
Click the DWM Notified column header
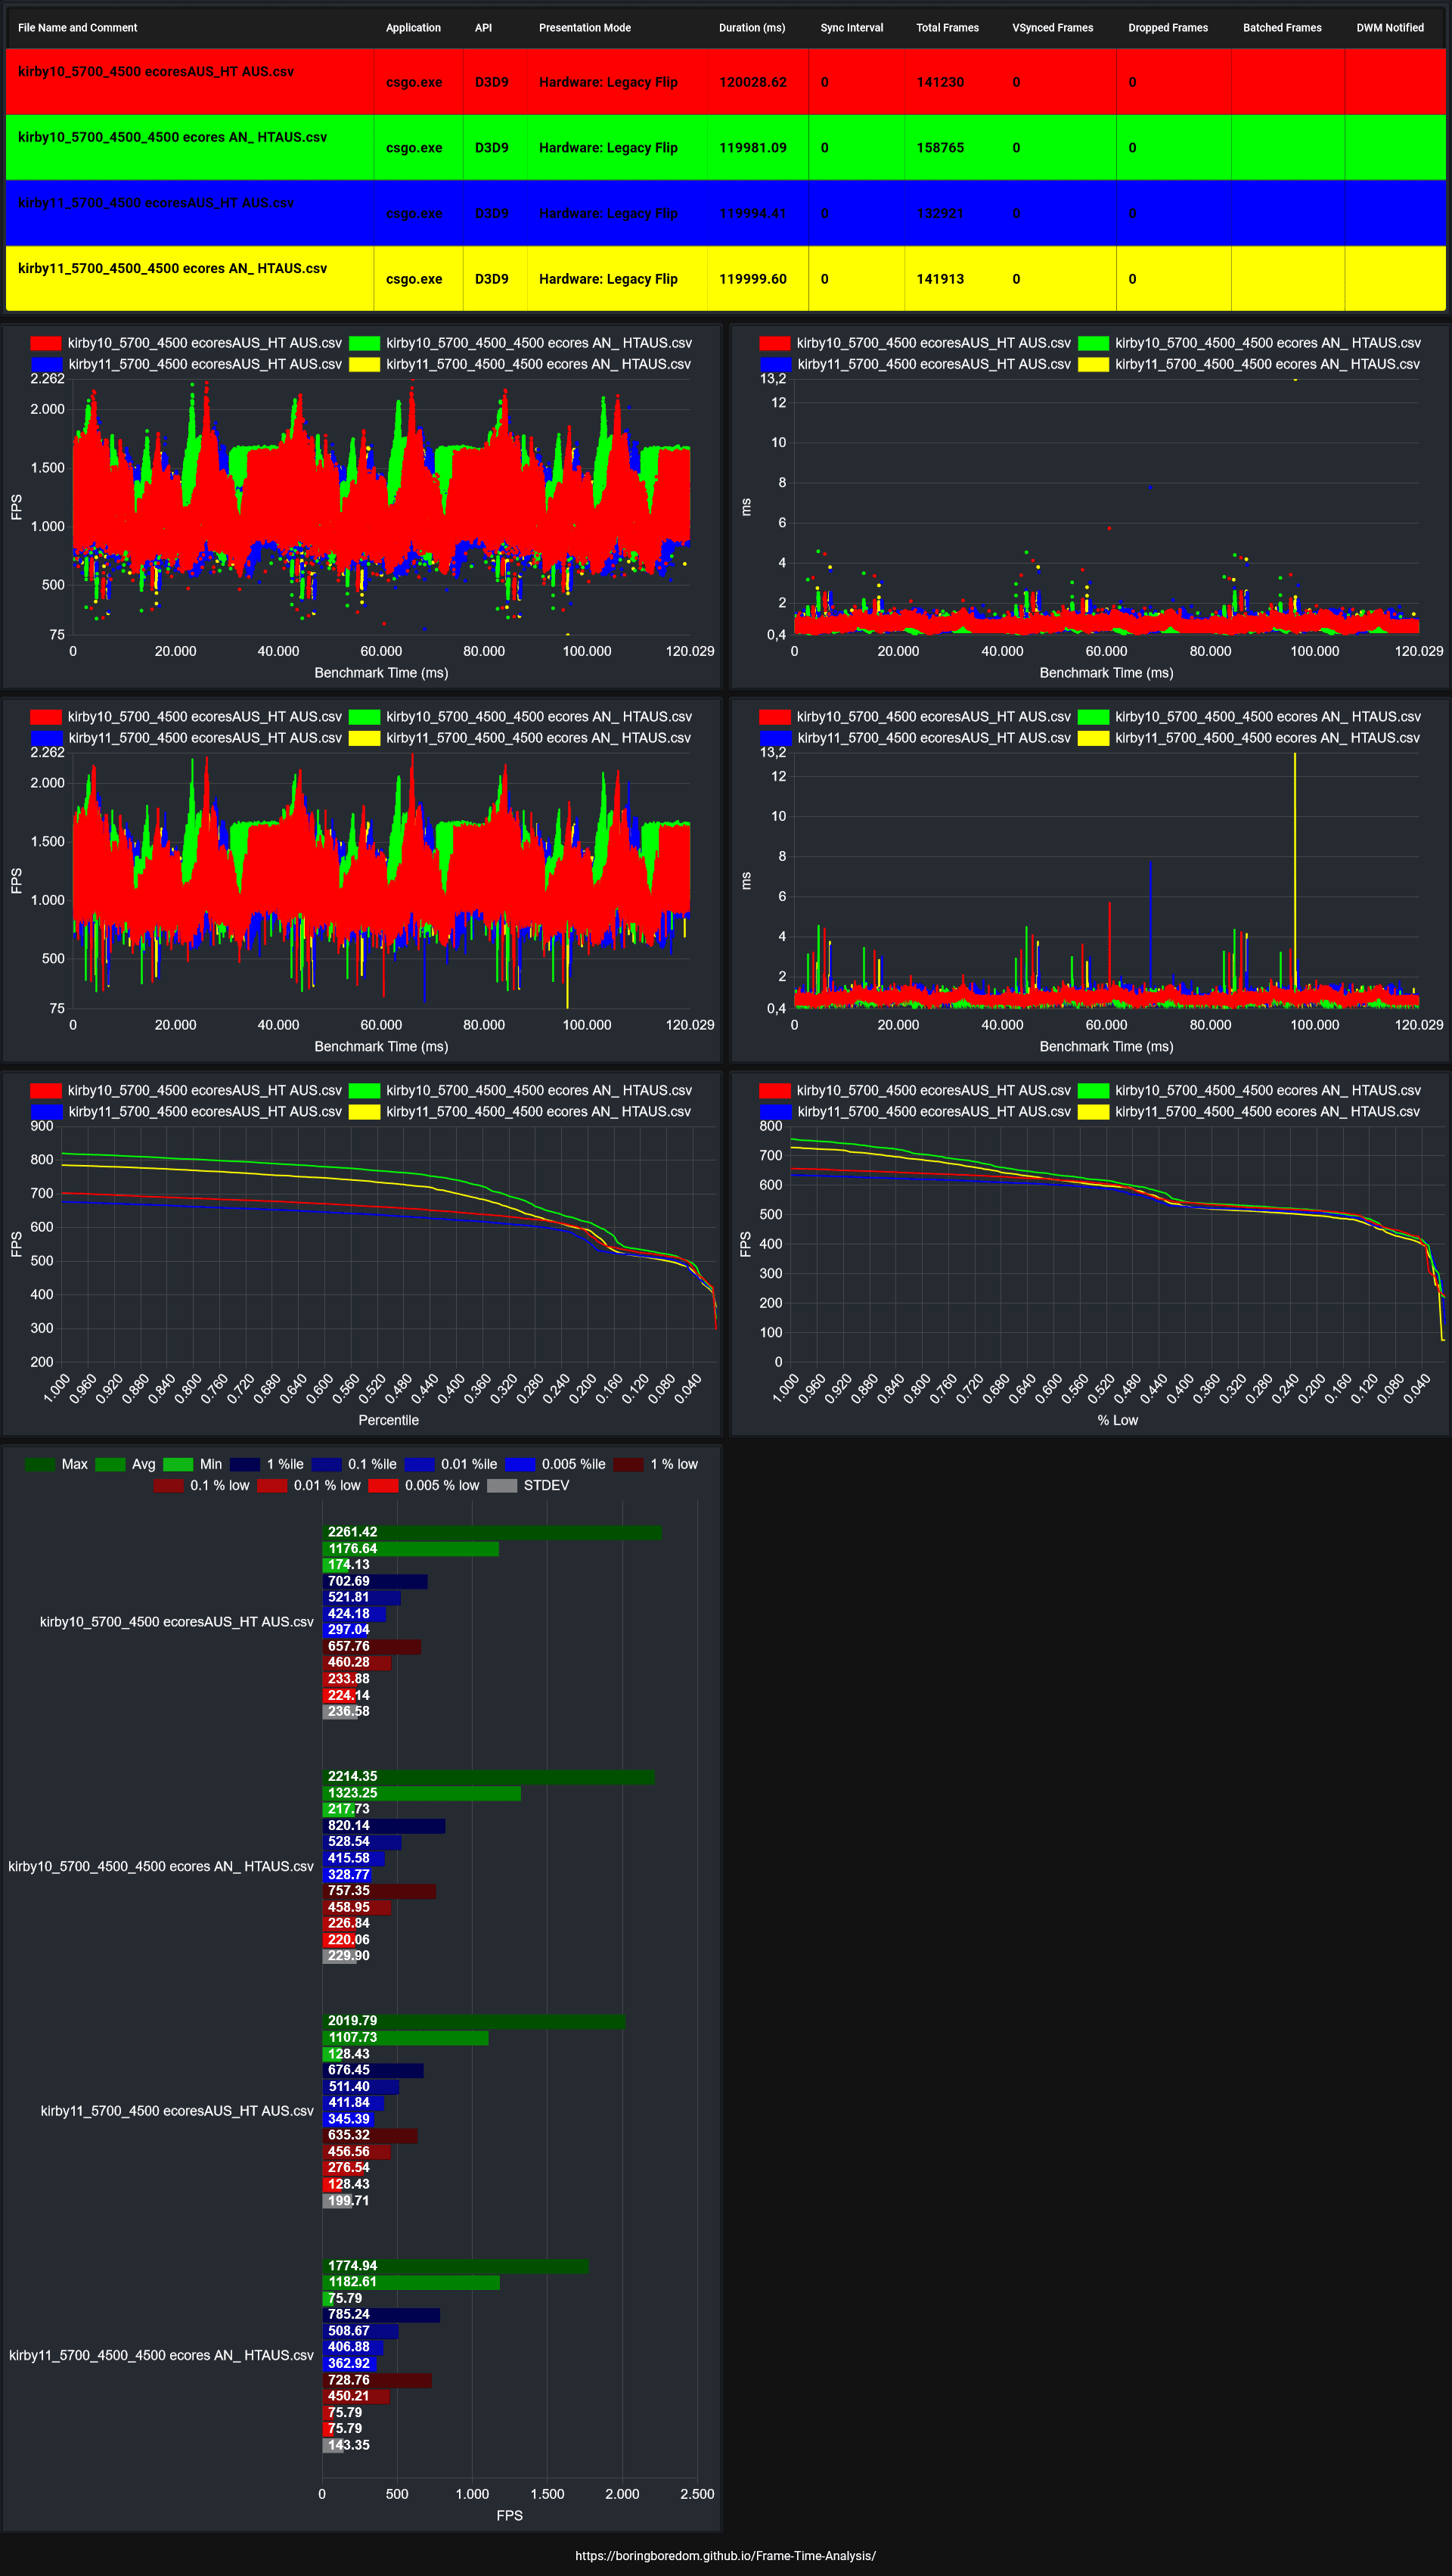[1390, 28]
